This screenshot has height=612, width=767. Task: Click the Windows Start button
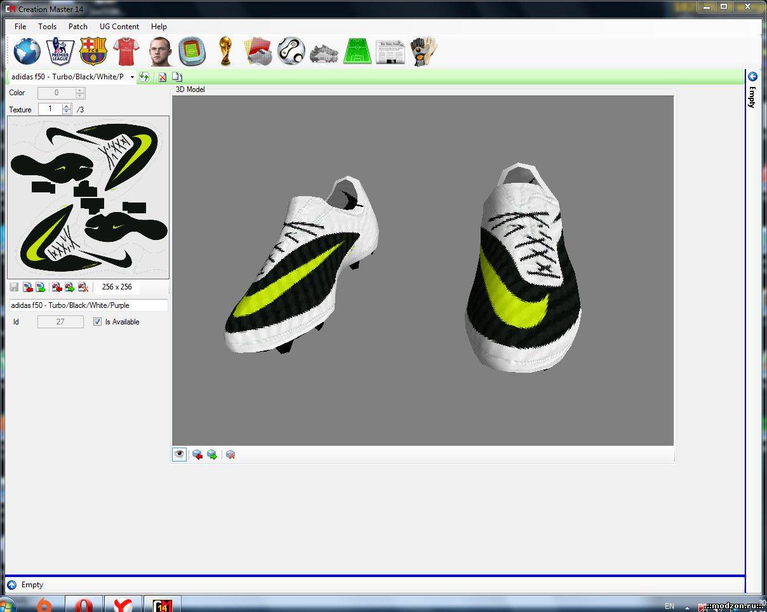point(8,604)
